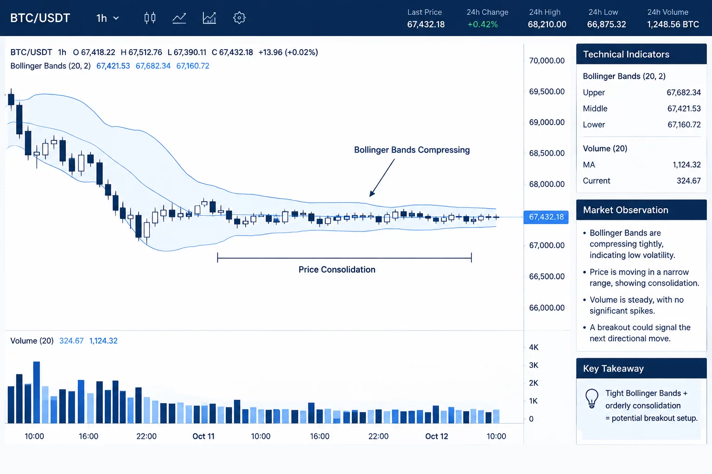Click the 24h Low 66,875.32 value
Image resolution: width=712 pixels, height=474 pixels.
[x=606, y=25]
